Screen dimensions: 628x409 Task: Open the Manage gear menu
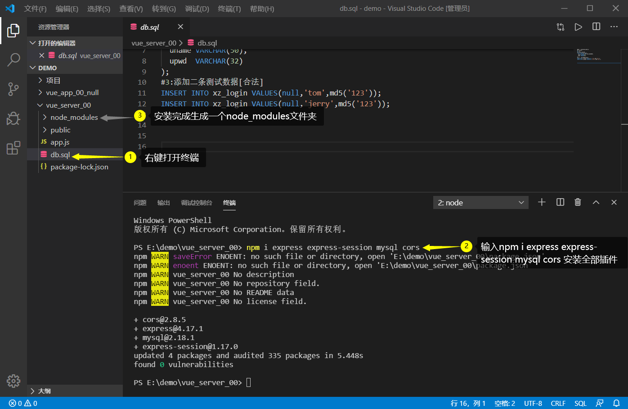click(13, 381)
